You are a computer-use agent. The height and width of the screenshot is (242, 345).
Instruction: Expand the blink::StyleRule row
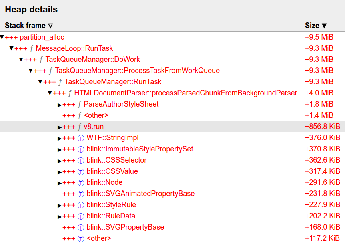tap(60, 205)
